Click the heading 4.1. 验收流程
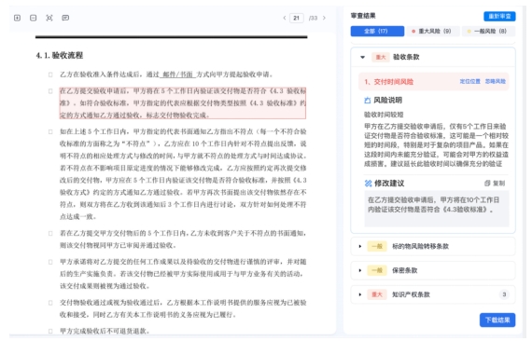The width and height of the screenshot is (532, 341). 60,55
